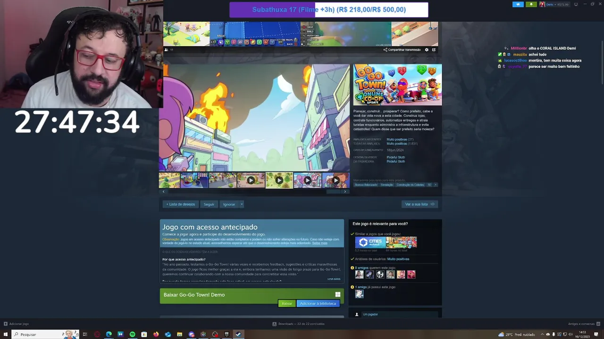The image size is (604, 339).
Task: Open the Saiba mais early access link
Action: click(x=319, y=243)
